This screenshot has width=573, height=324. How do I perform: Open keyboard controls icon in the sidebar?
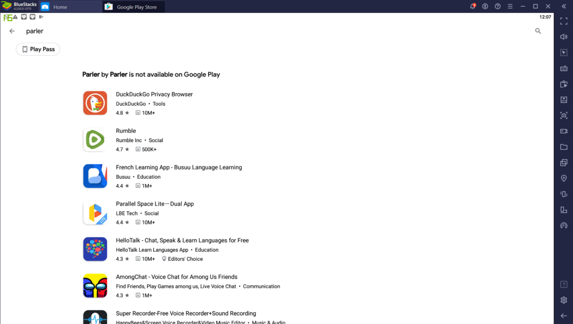pos(564,68)
